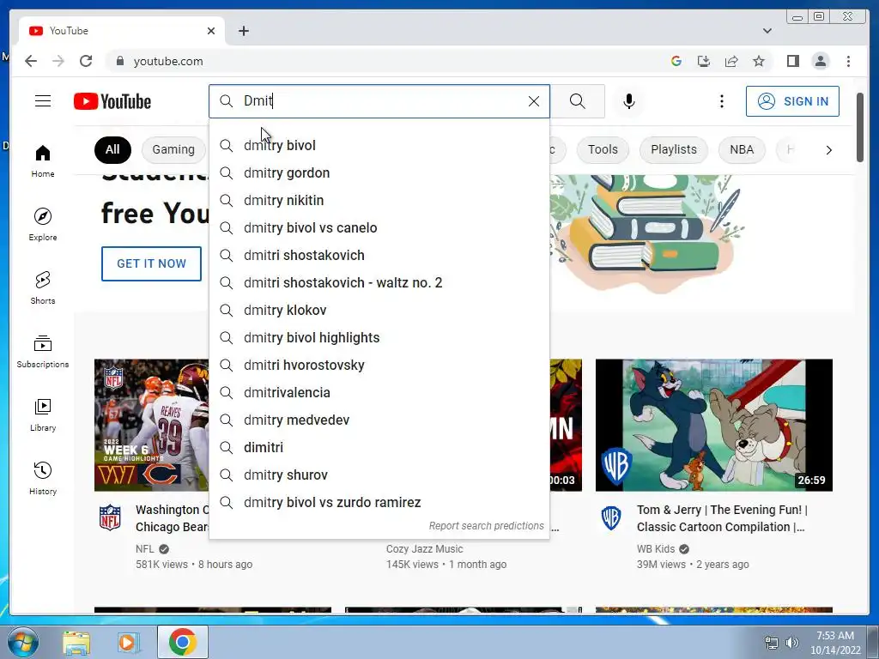879x659 pixels.
Task: Click the YouTube logo
Action: click(112, 101)
